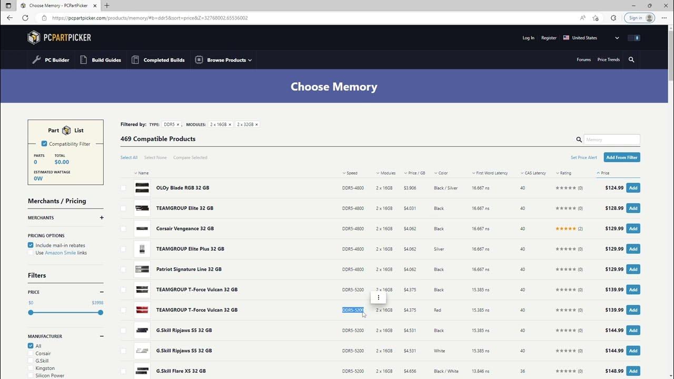Click the minimum price slider handle
This screenshot has width=674, height=379.
tap(31, 313)
